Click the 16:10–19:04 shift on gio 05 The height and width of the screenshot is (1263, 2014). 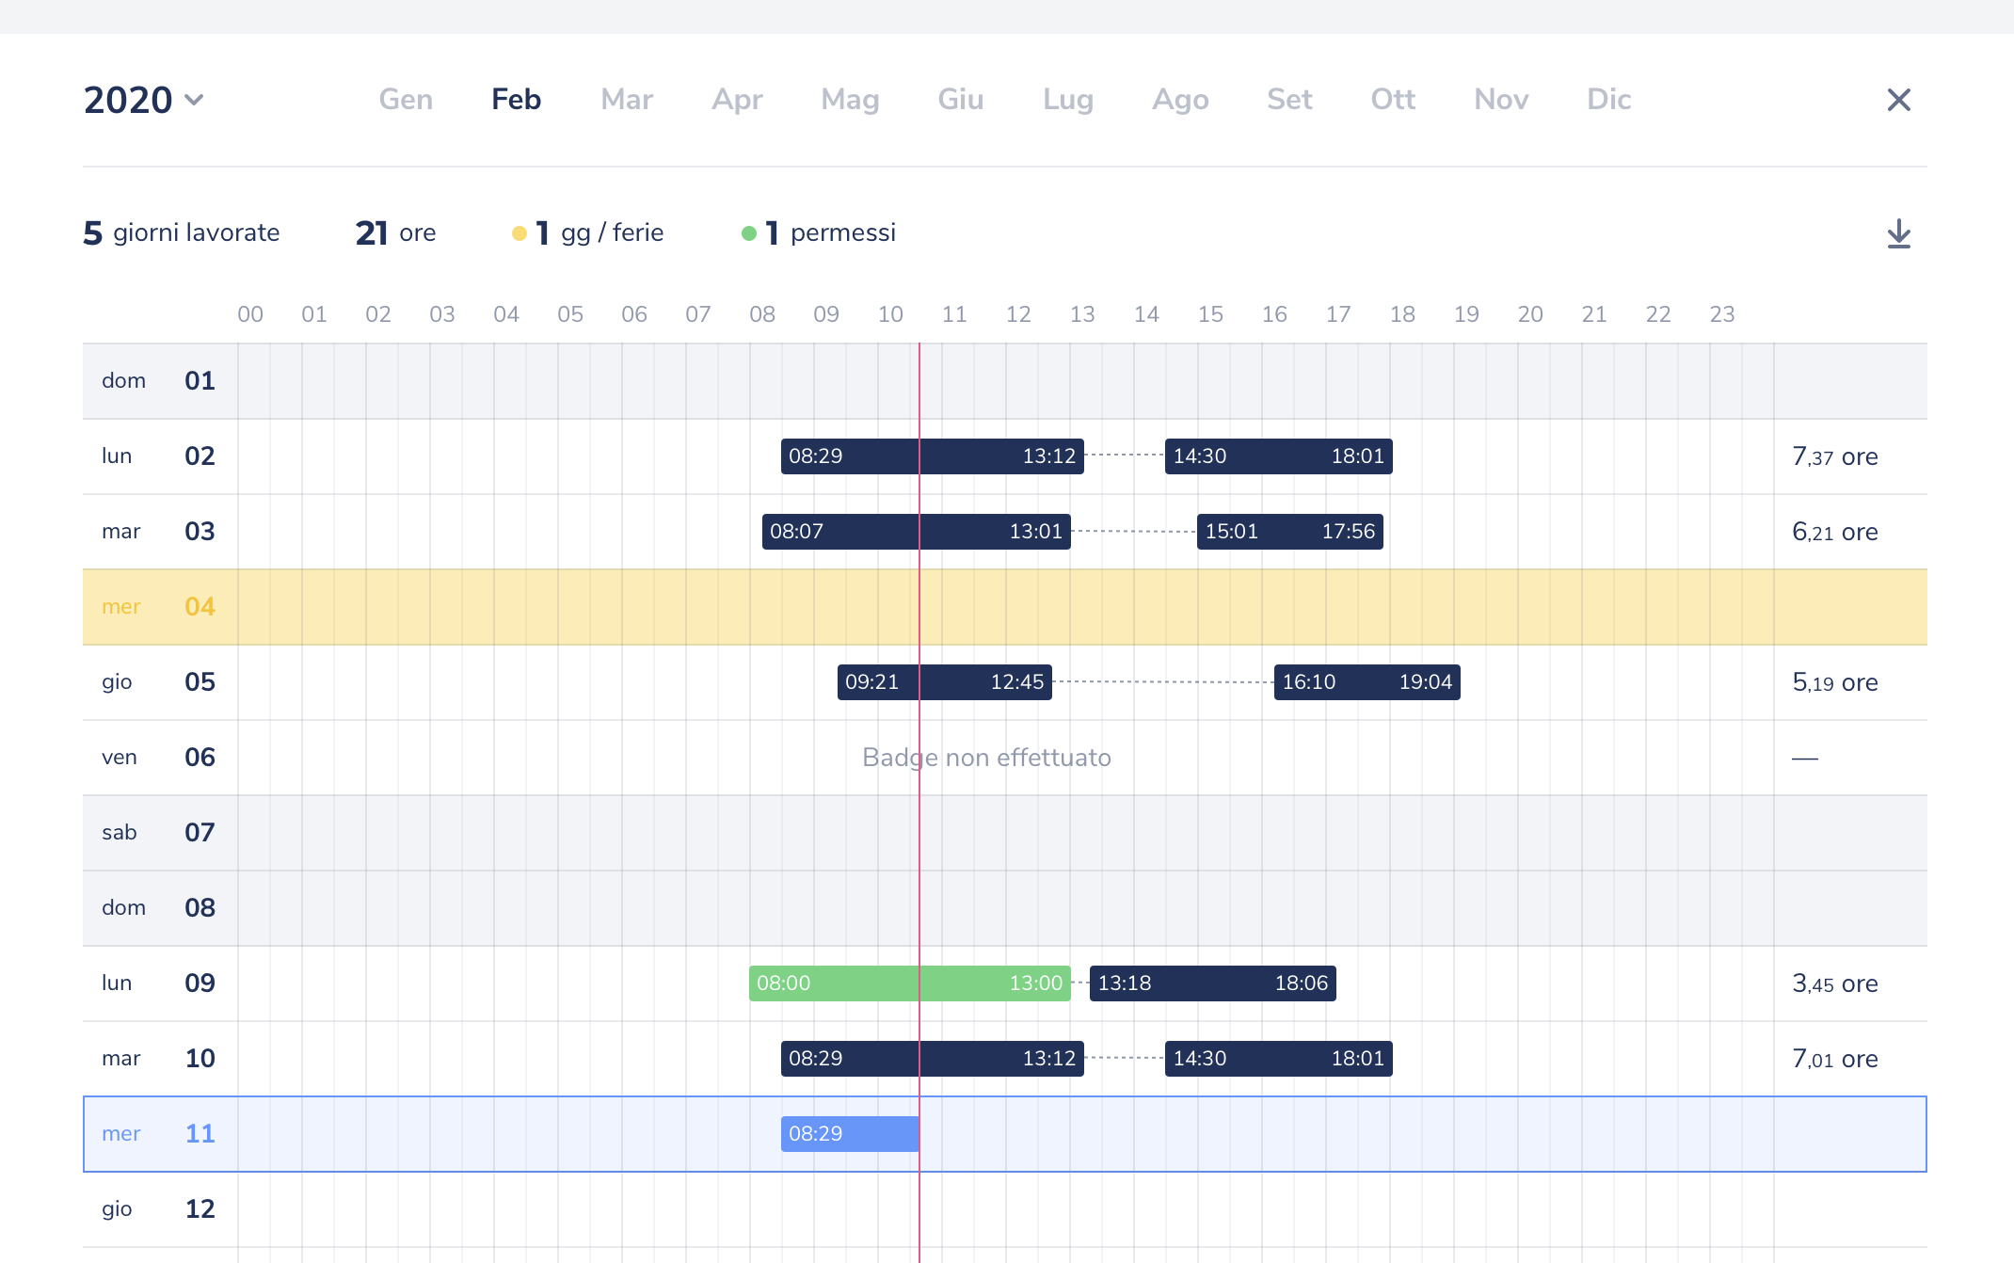1367,682
